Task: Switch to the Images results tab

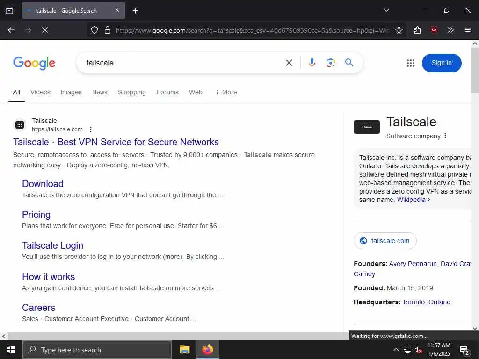Action: click(x=71, y=92)
